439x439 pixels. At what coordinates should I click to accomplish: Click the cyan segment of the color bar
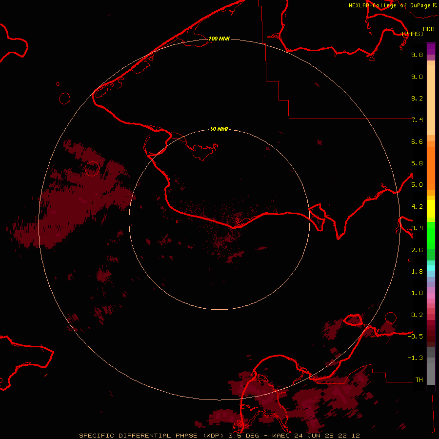431,268
